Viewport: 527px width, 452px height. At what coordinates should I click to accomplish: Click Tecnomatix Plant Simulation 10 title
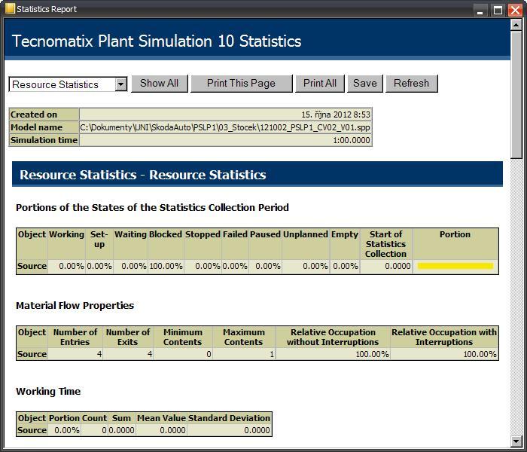point(157,41)
